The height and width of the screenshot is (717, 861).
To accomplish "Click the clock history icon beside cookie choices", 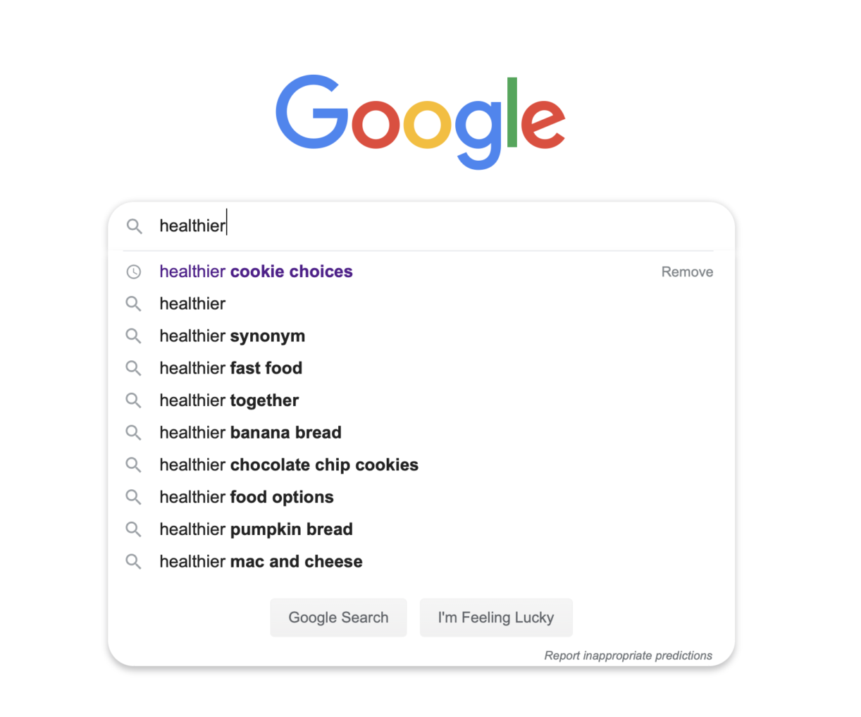I will coord(133,272).
